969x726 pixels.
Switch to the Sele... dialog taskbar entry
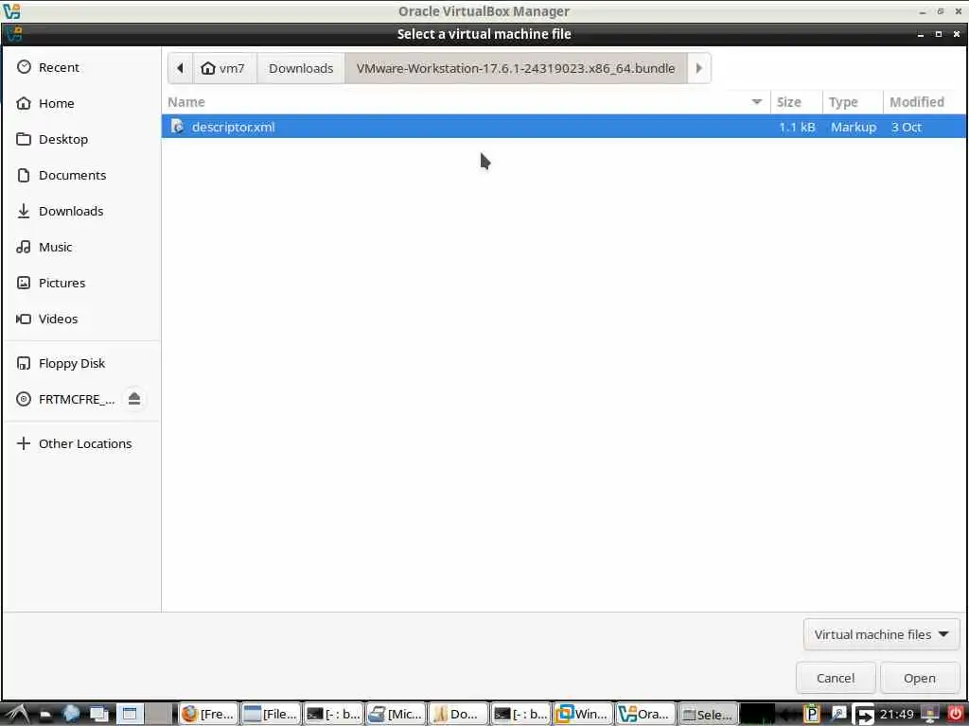pos(708,715)
